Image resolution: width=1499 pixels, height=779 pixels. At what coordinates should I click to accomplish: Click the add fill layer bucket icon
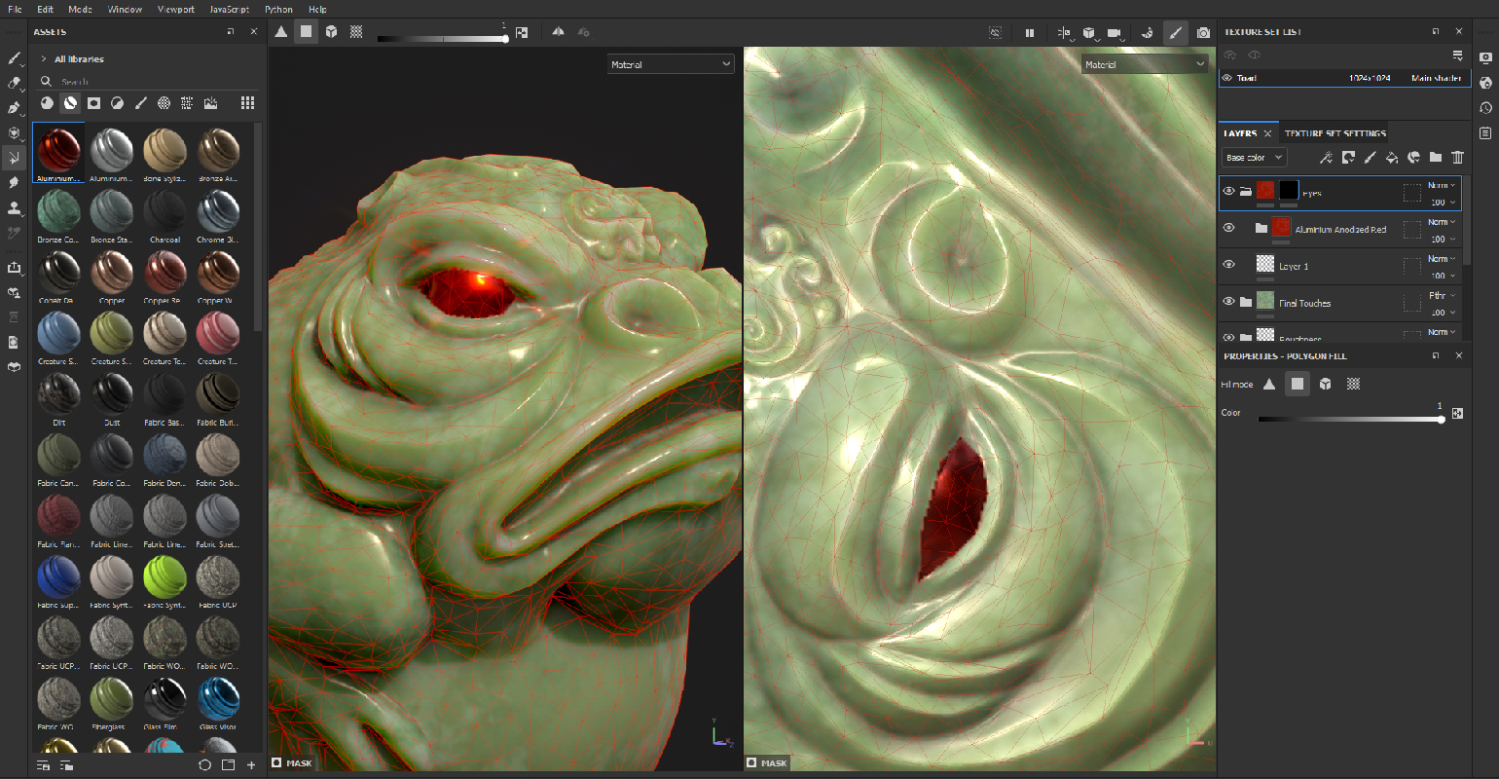[x=1392, y=157]
